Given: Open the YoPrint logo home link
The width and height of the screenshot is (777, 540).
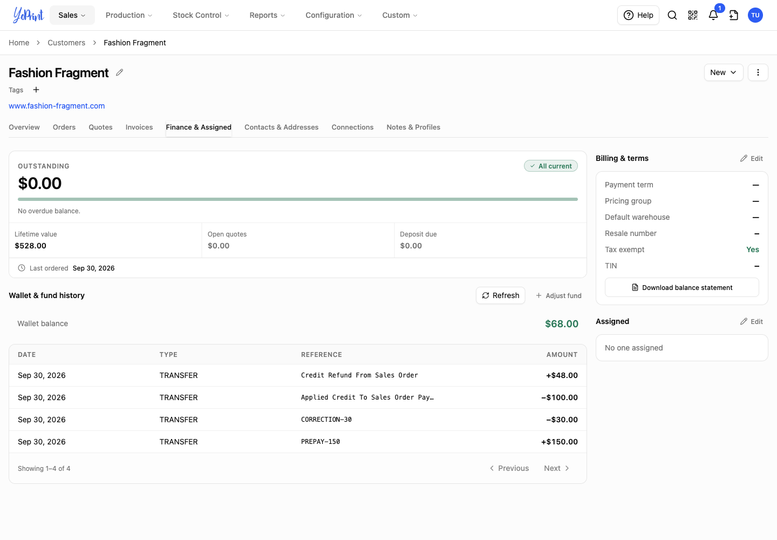Looking at the screenshot, I should pyautogui.click(x=28, y=15).
